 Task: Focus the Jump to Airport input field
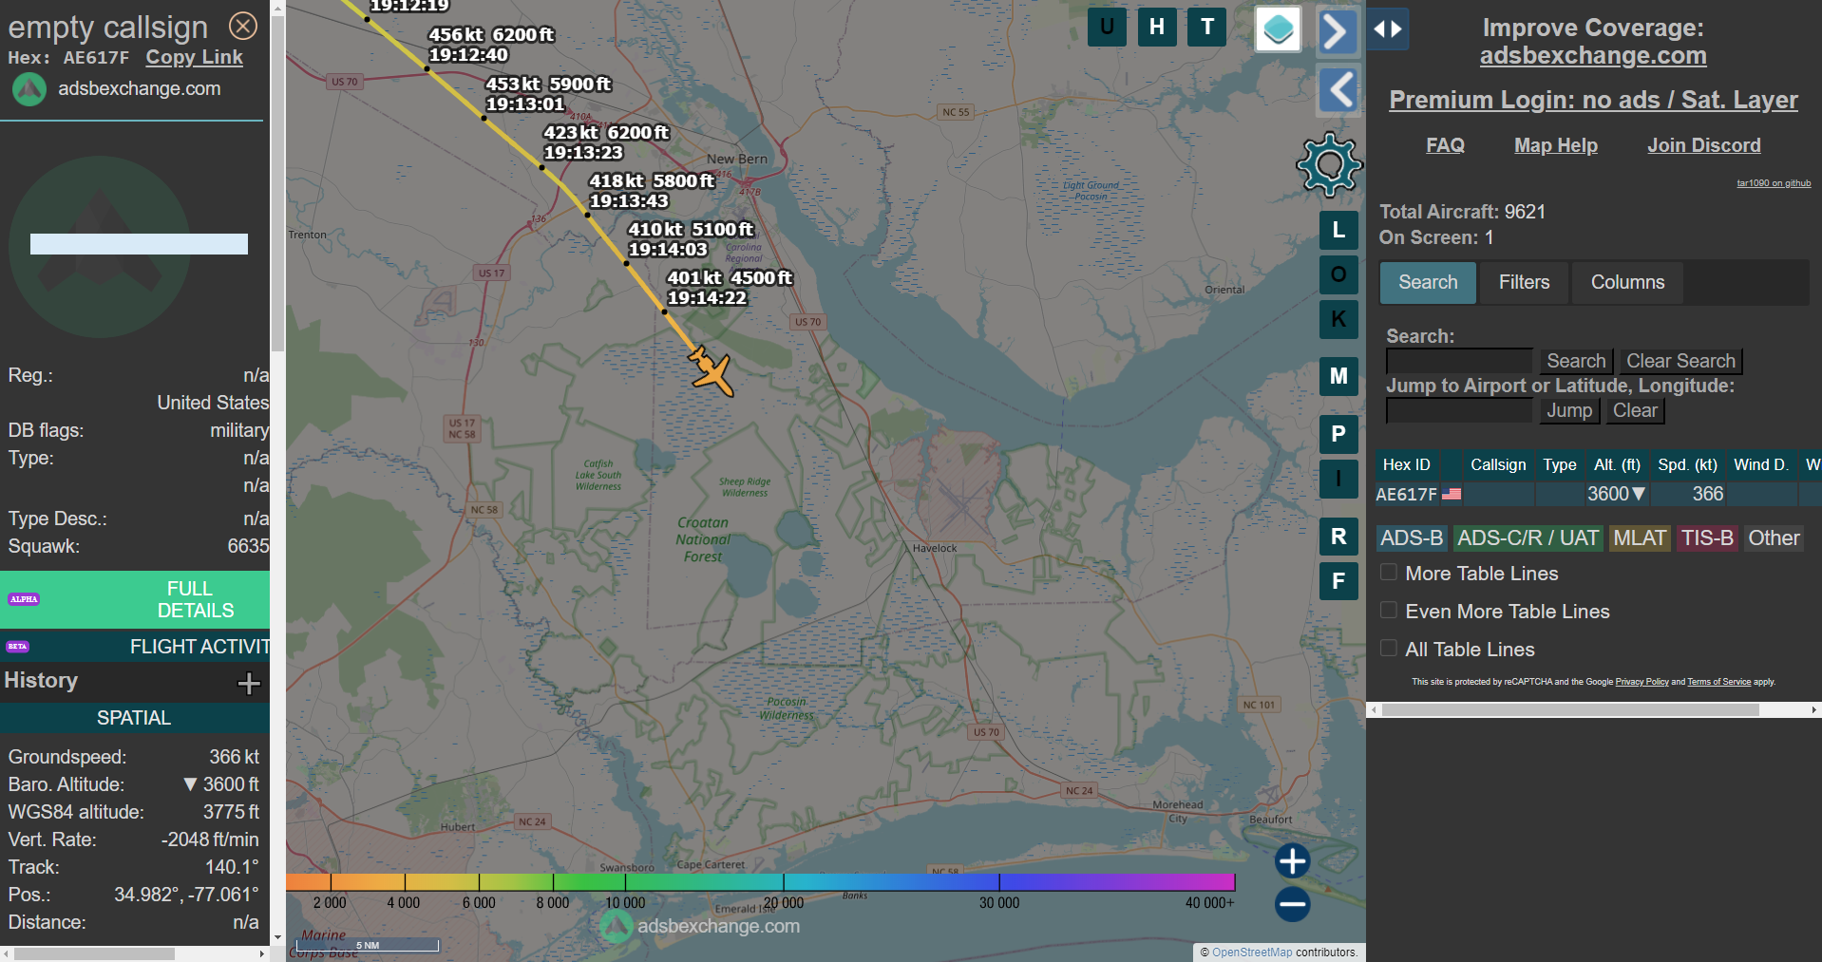[x=1459, y=410]
